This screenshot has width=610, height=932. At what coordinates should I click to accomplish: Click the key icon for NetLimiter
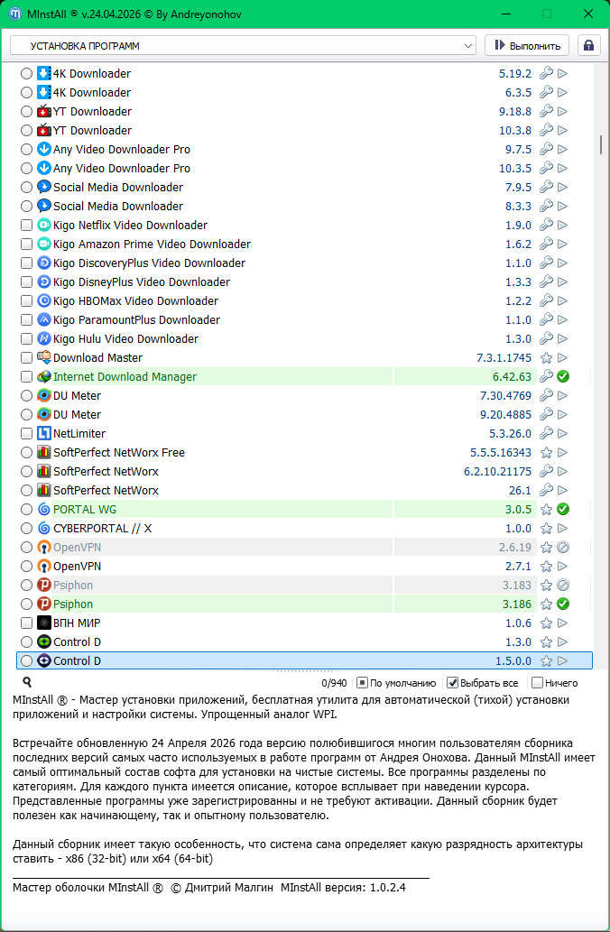tap(546, 434)
